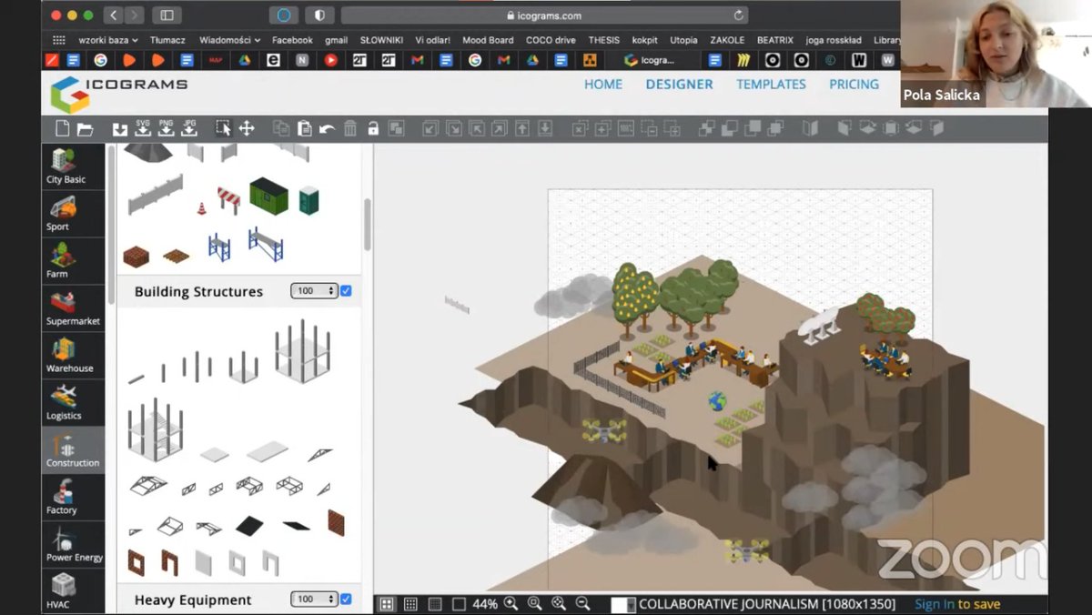Open the PRICING page

click(x=854, y=84)
